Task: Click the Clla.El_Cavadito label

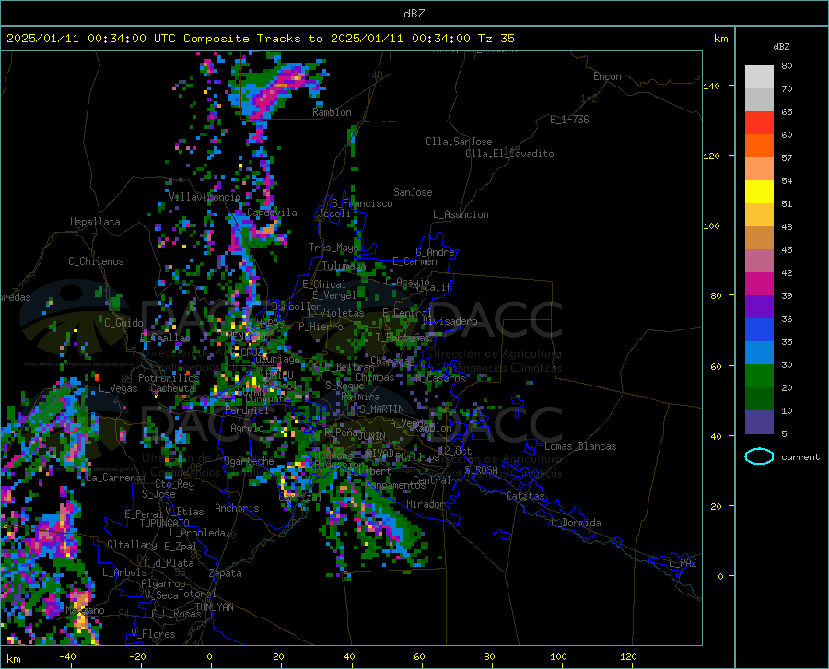Action: pos(509,154)
